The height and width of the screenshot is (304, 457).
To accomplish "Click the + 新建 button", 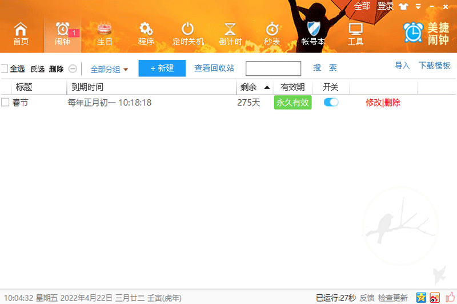I will [162, 68].
